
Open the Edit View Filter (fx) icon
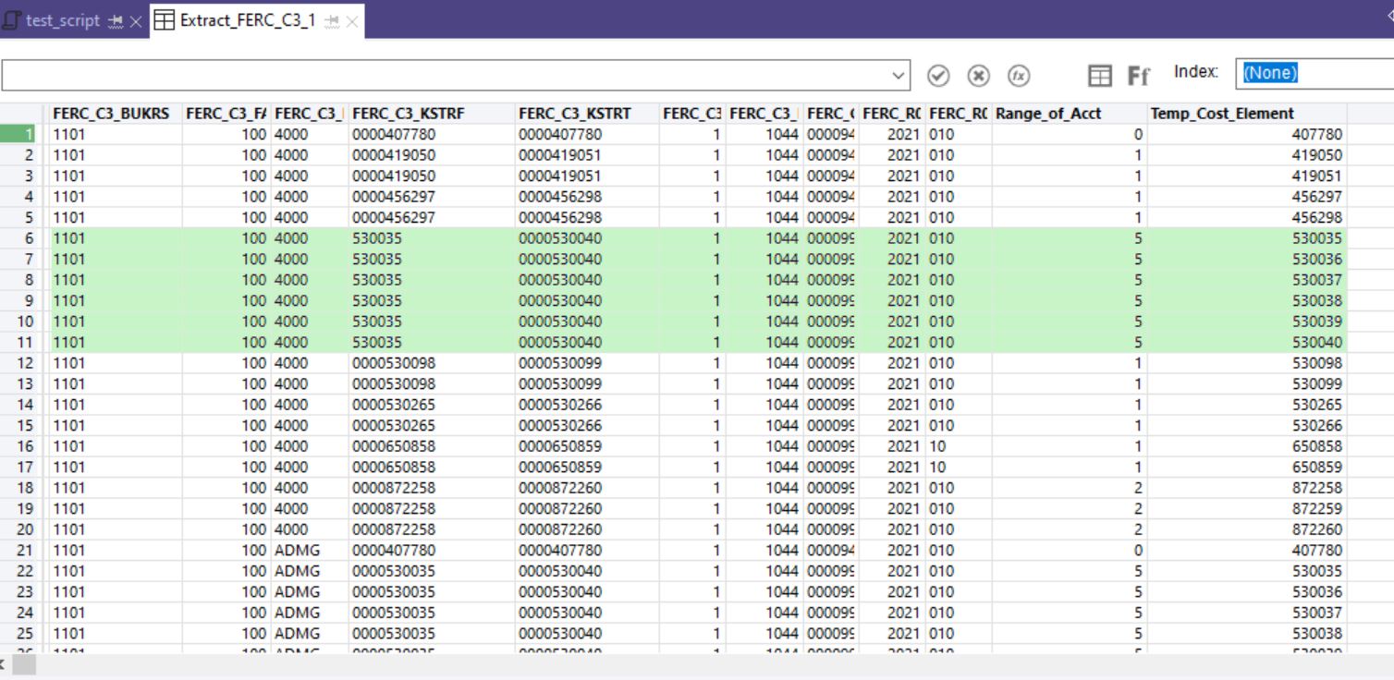(x=1019, y=76)
